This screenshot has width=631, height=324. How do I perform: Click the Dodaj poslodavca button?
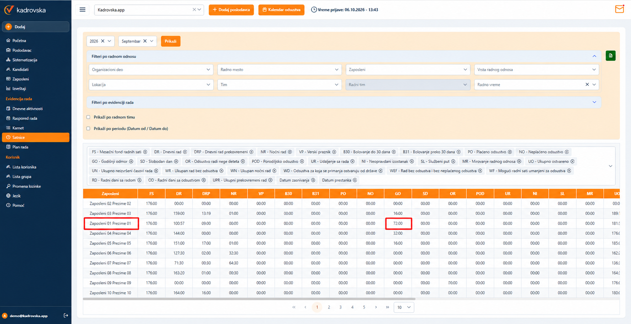(231, 10)
